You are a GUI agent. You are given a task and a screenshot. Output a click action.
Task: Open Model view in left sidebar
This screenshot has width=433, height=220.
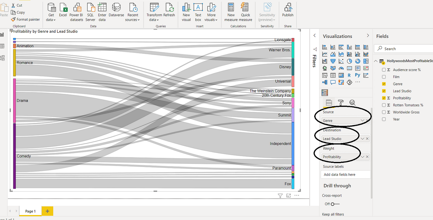(x=2, y=58)
